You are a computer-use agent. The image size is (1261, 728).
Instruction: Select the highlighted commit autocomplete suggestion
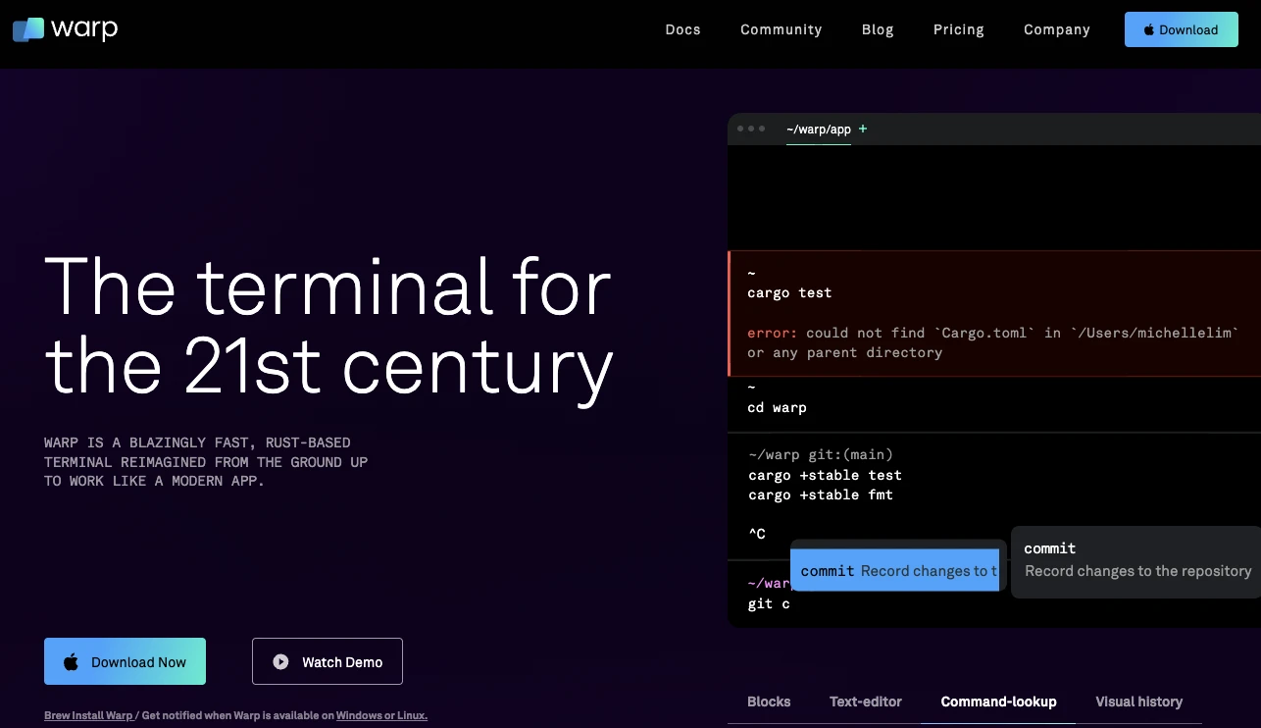point(894,571)
